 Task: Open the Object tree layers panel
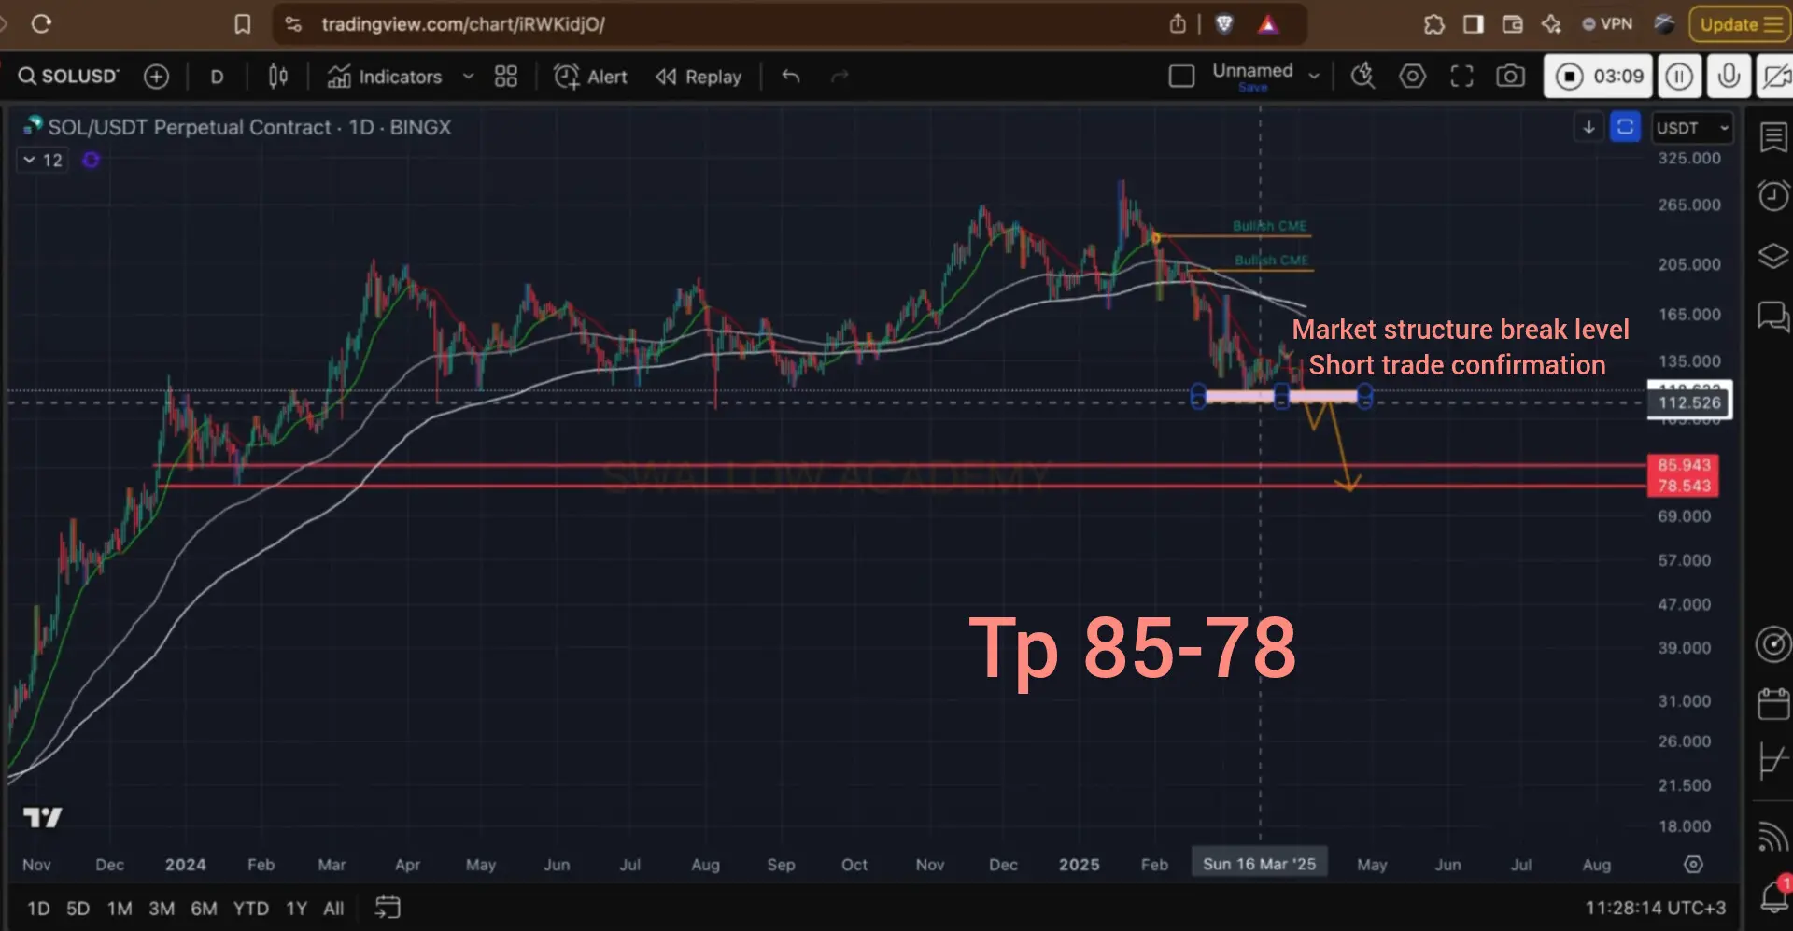pos(1773,256)
